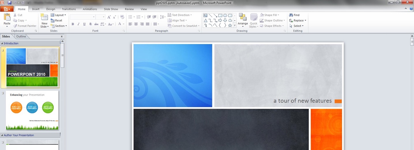
Task: Open the Select dropdown
Action: tap(297, 26)
